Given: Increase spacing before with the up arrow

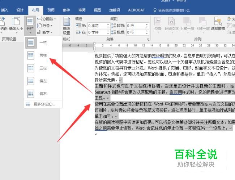Looking at the screenshot, I should coord(147,24).
